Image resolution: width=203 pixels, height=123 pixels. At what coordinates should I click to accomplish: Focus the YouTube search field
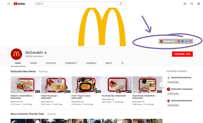tap(75, 3)
